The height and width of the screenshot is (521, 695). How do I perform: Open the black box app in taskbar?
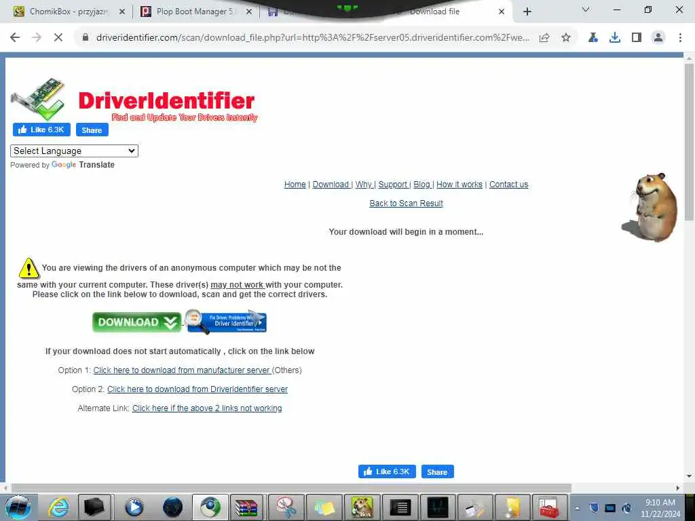coord(94,507)
